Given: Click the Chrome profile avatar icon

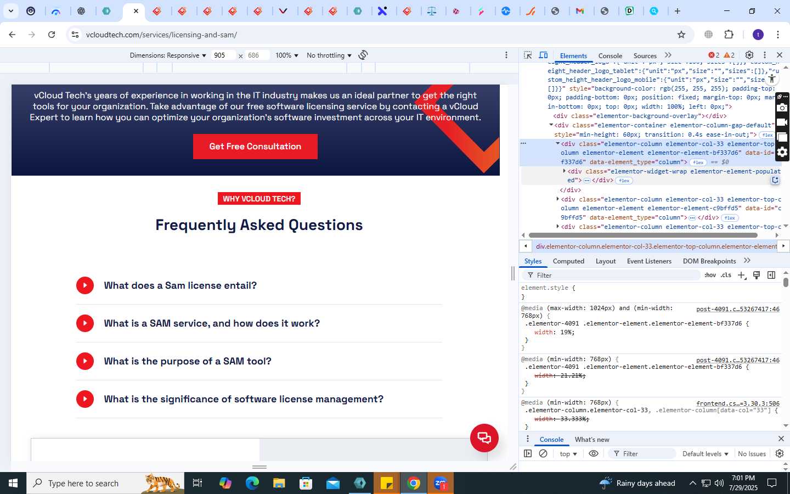Looking at the screenshot, I should [758, 35].
